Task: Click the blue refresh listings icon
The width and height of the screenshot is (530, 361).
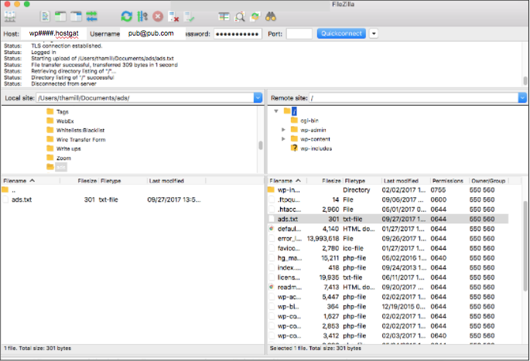Action: 126,15
